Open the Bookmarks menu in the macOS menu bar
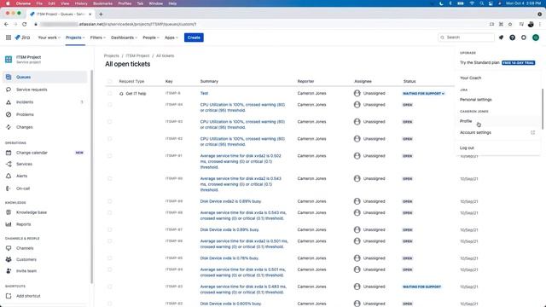Viewport: 546px width, 307px height. 102,3
